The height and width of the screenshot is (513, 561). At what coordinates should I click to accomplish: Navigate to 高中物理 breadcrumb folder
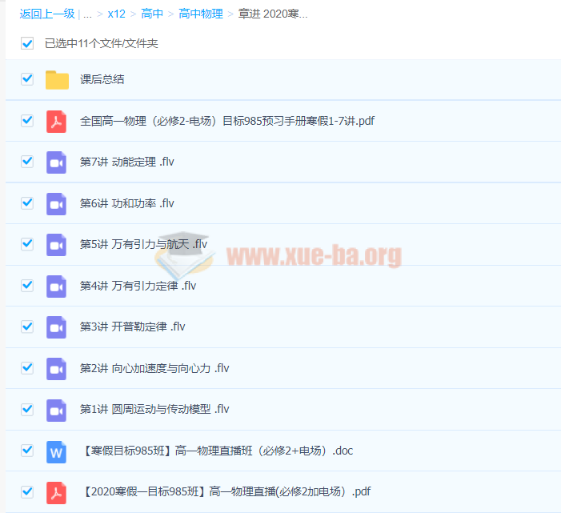pos(200,14)
